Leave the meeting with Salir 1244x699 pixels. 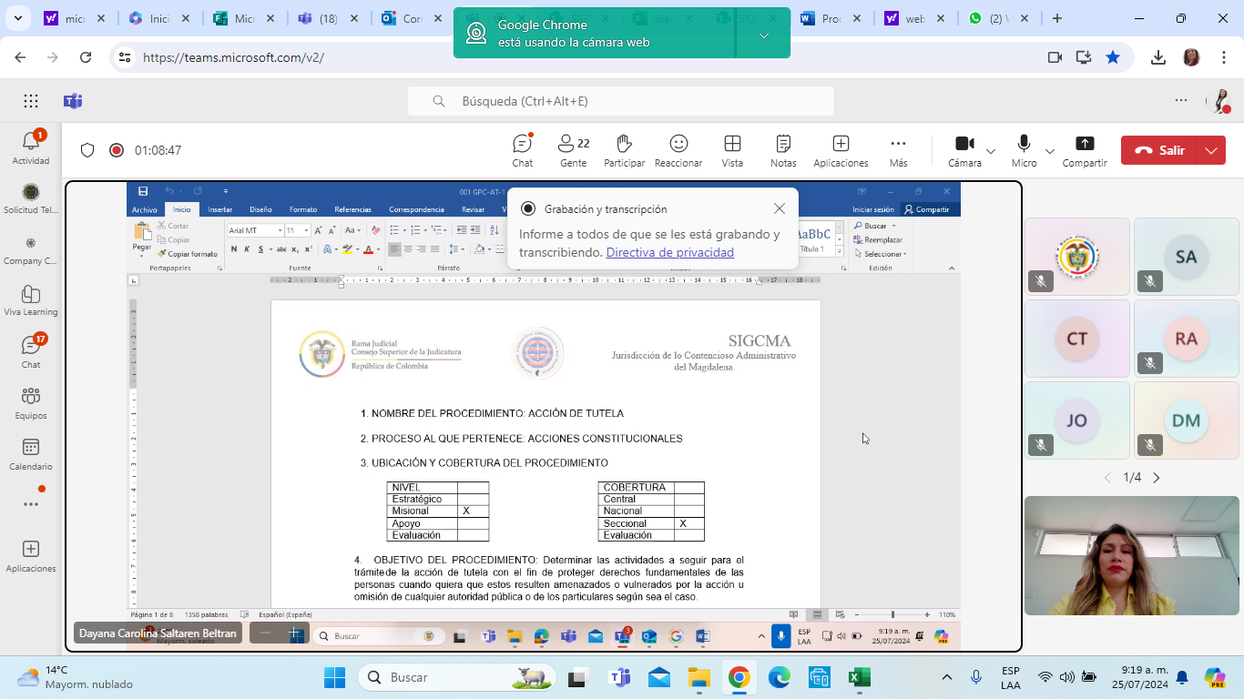pos(1160,150)
